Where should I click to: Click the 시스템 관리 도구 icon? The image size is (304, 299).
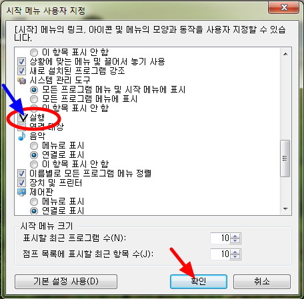22,81
